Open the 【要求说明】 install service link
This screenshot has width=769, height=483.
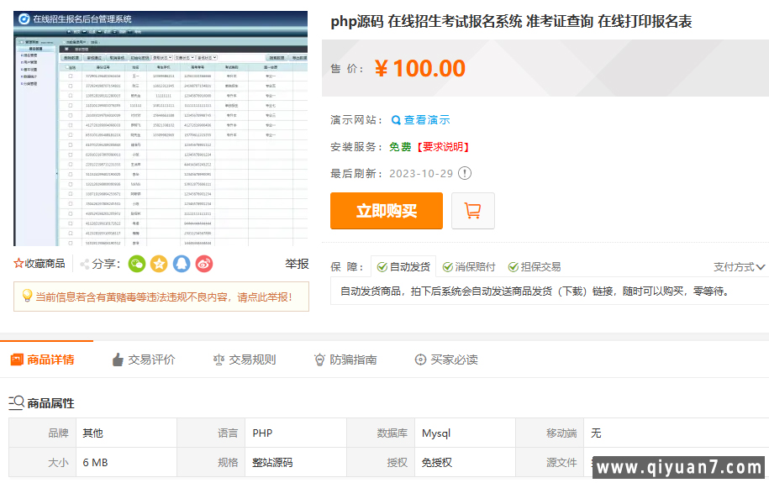pyautogui.click(x=442, y=147)
